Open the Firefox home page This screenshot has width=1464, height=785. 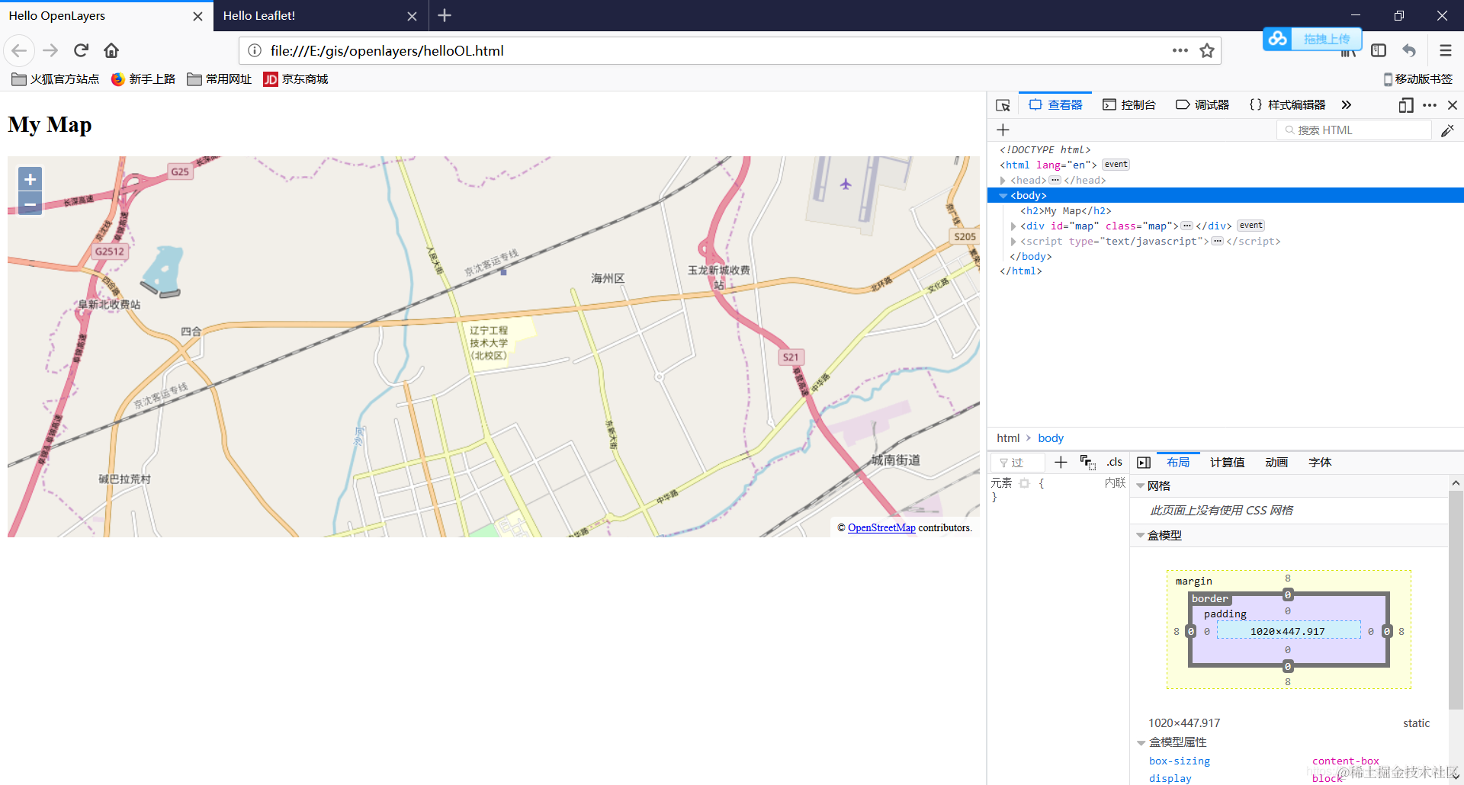pyautogui.click(x=111, y=51)
